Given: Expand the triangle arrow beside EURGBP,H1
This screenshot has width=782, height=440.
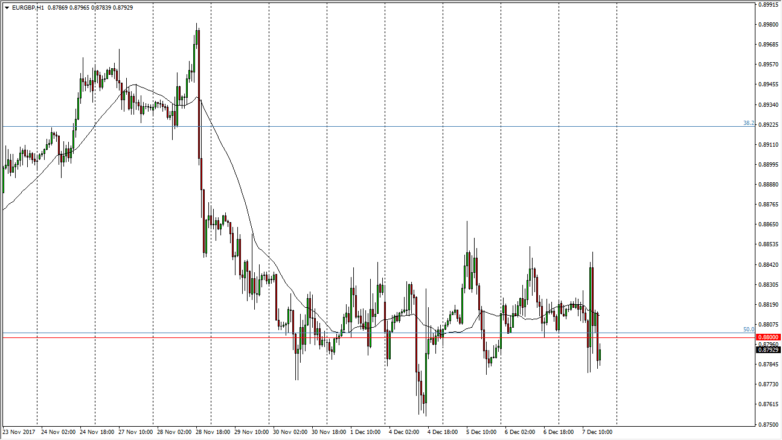Looking at the screenshot, I should click(7, 7).
